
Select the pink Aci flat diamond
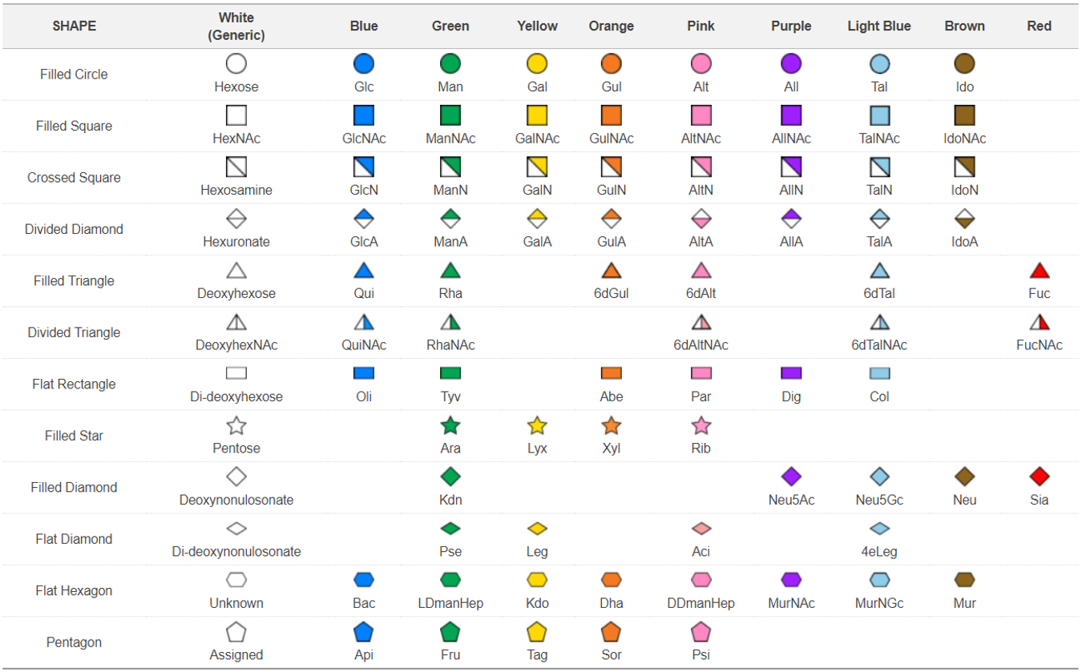coord(700,529)
